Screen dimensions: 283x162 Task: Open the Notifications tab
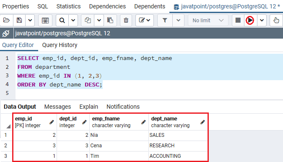[x=123, y=107]
